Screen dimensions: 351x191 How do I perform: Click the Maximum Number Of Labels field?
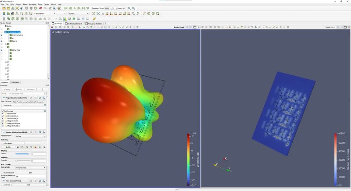point(30,177)
